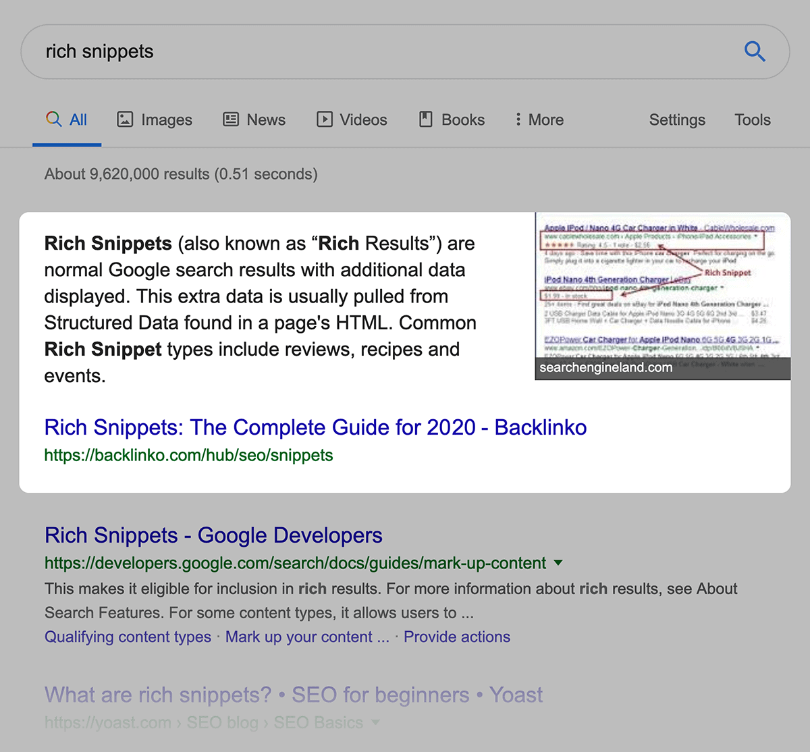Click the developers.google.com mark-up-content URL

pyautogui.click(x=295, y=563)
